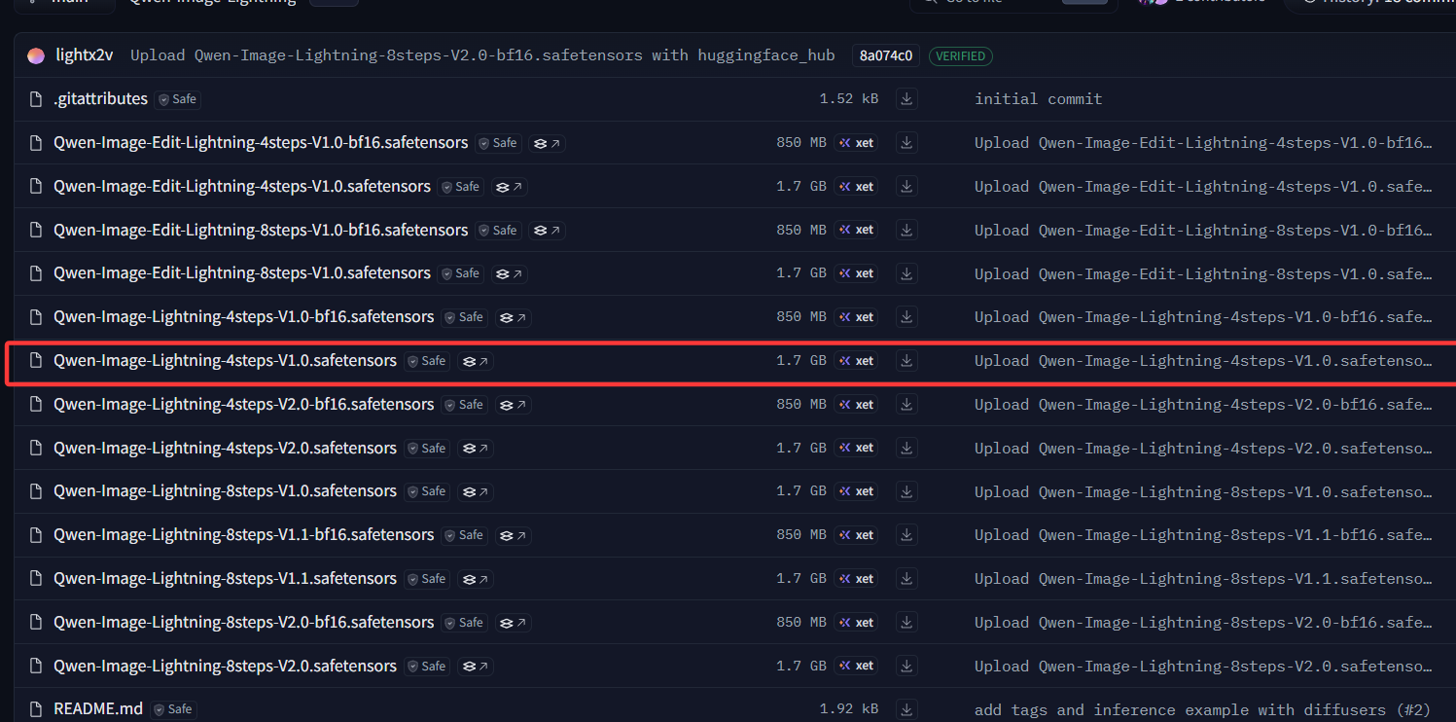View commit message for Qwen-Image-Edit-Lightning-8steps-V1.0-bf16.safetensors
This screenshot has height=722, width=1456.
[1203, 231]
